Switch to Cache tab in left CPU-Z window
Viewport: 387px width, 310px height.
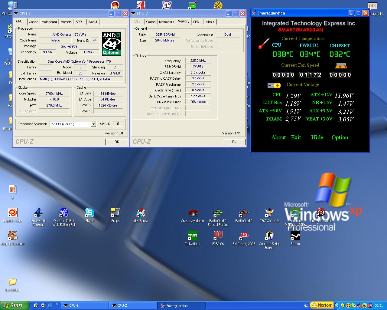[x=33, y=22]
